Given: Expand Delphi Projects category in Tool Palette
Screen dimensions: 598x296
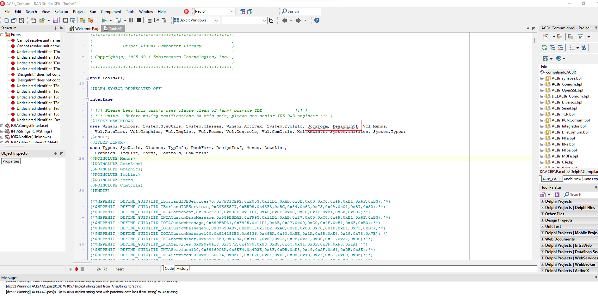Looking at the screenshot, I should [x=542, y=201].
